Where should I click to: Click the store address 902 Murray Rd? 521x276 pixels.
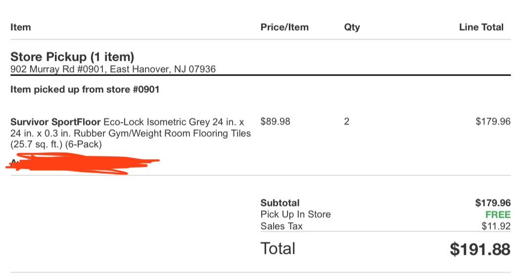pyautogui.click(x=113, y=69)
